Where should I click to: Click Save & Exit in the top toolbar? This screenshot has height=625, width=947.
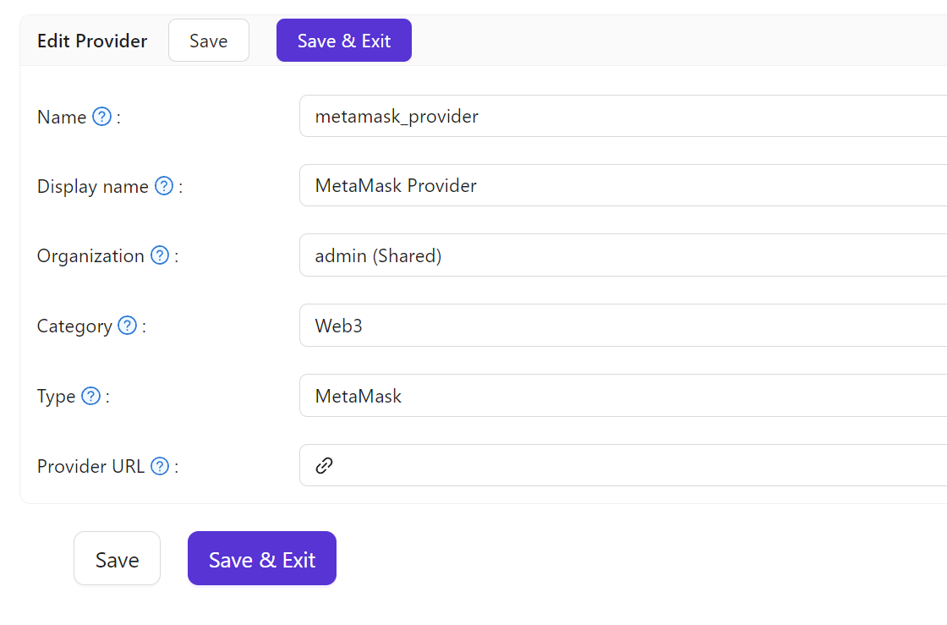coord(343,40)
